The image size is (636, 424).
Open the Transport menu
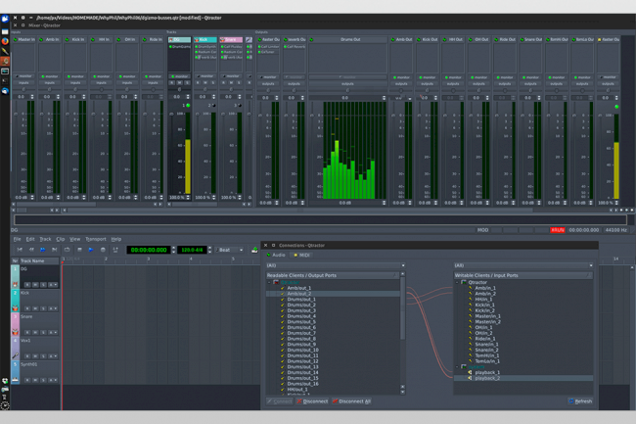click(95, 239)
